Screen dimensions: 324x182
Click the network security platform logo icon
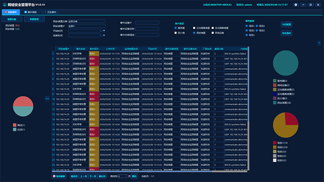[4, 5]
